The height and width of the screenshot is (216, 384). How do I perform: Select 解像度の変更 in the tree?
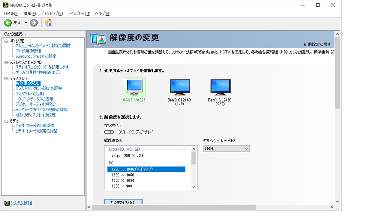[x=28, y=83]
